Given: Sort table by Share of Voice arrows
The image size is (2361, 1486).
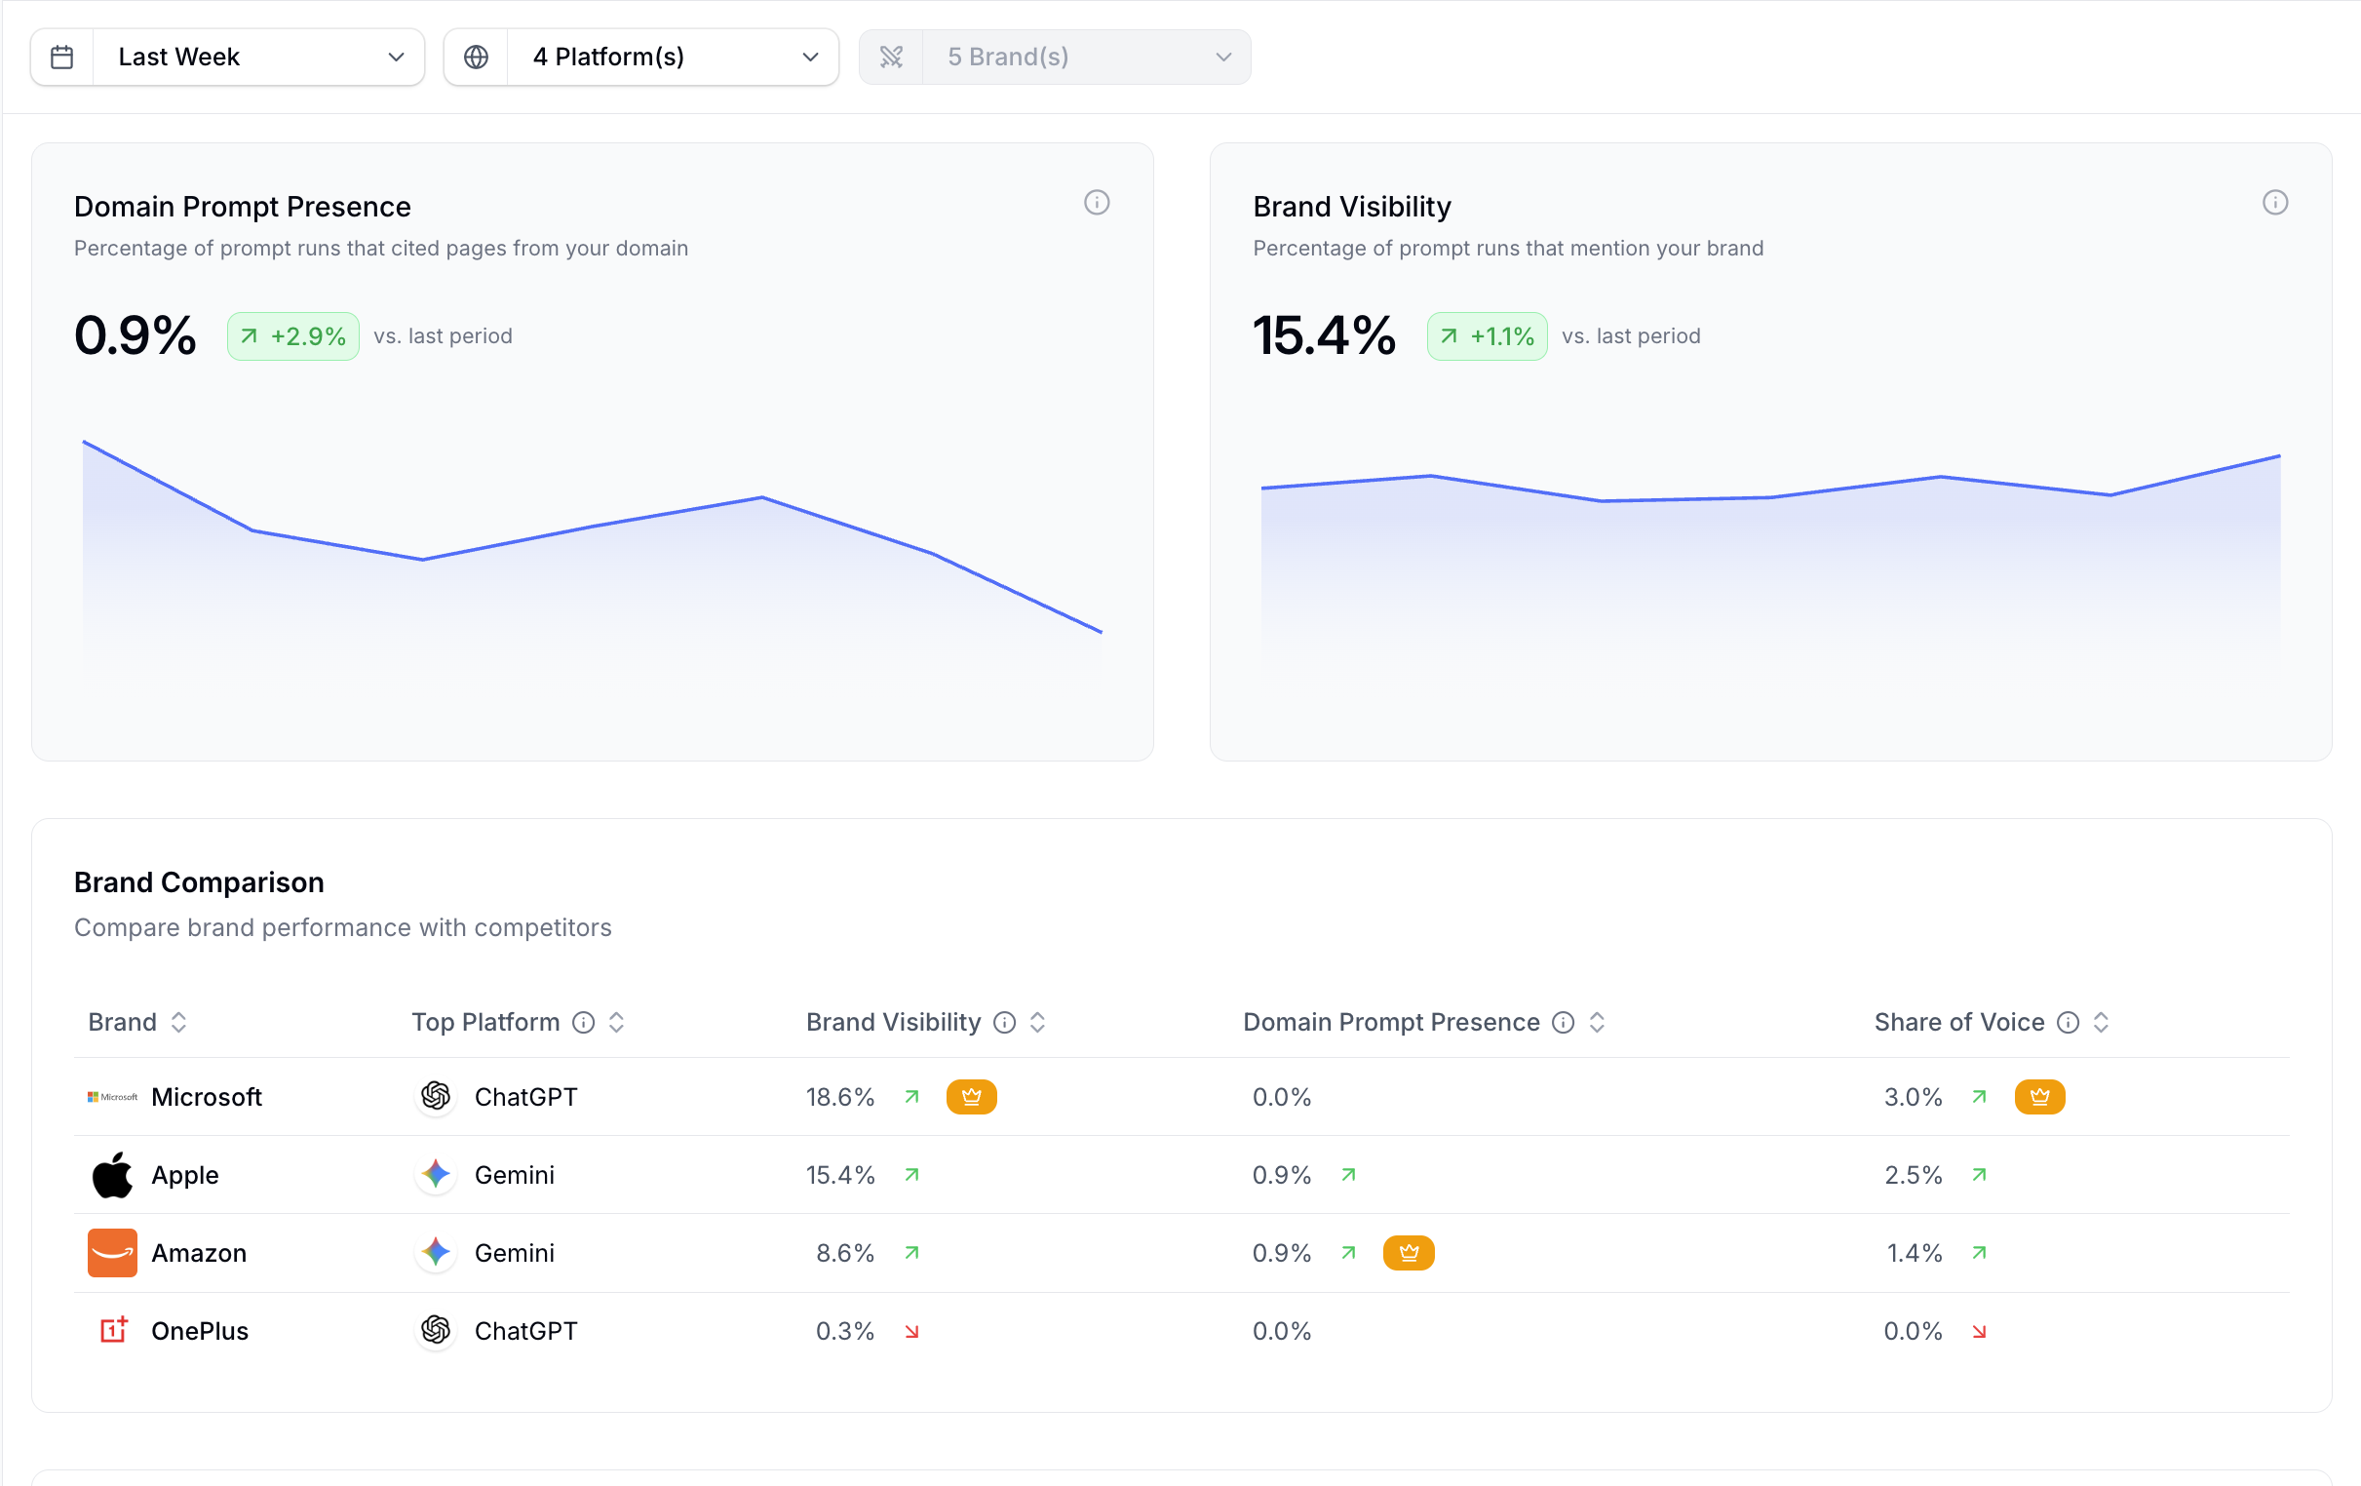Looking at the screenshot, I should coord(2100,1022).
